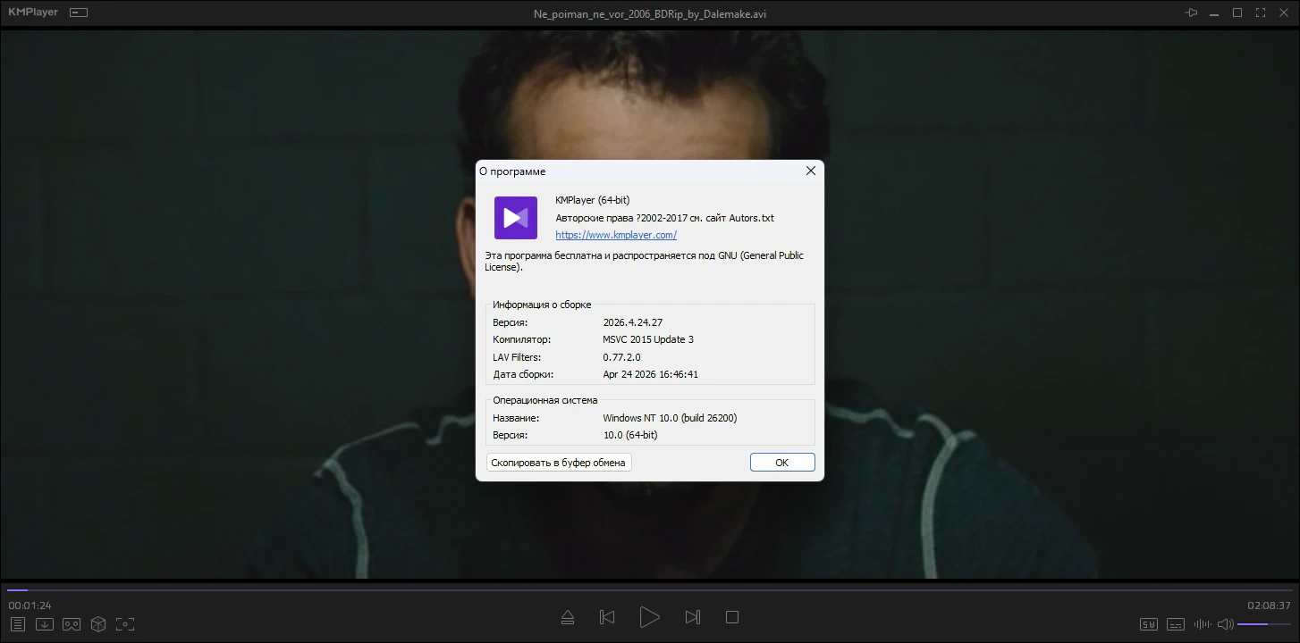Click the volume slider bar
The width and height of the screenshot is (1300, 643).
(x=1264, y=624)
